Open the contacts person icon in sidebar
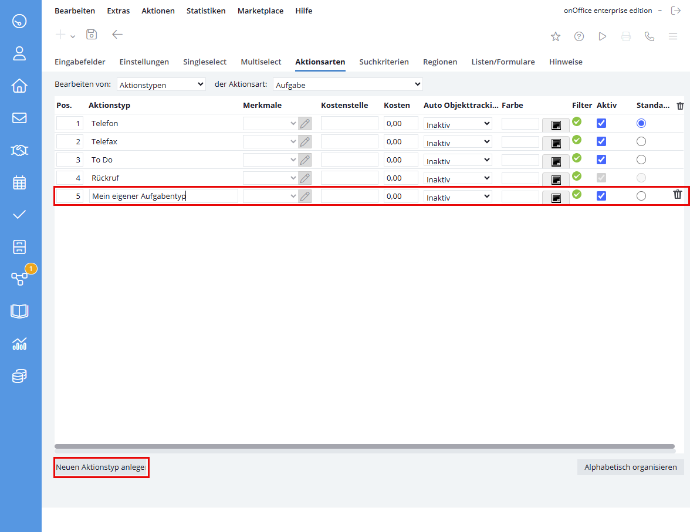The image size is (690, 532). click(19, 53)
